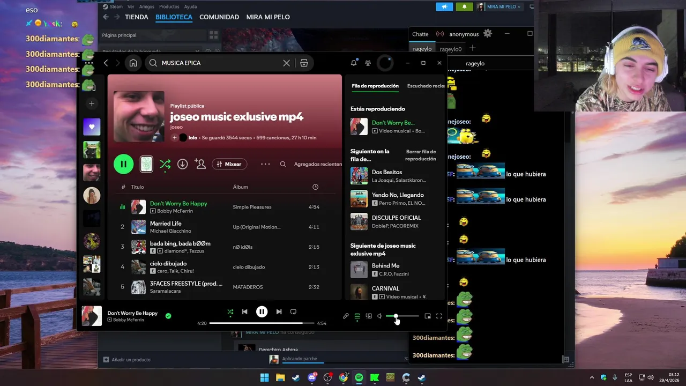Open Steam notifications green bell
The height and width of the screenshot is (386, 686).
pyautogui.click(x=464, y=7)
